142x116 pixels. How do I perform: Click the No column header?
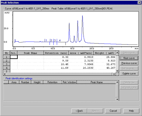tap(6, 53)
